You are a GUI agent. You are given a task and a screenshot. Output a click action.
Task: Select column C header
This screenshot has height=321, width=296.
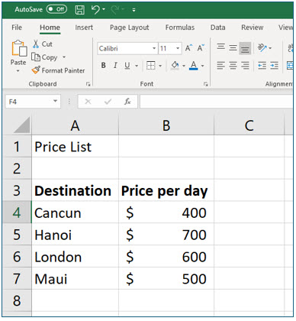[x=249, y=125]
